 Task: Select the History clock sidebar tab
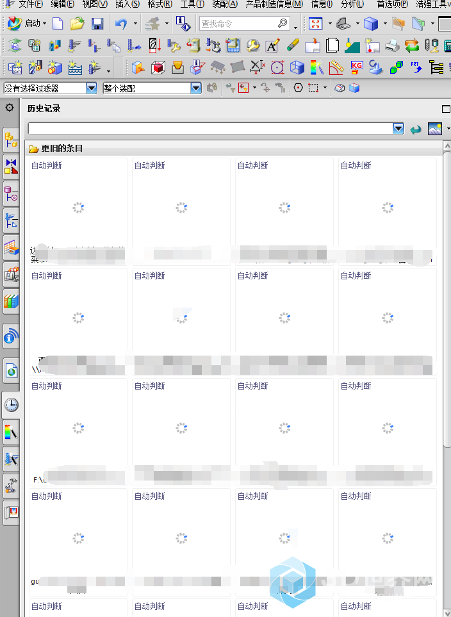11,405
